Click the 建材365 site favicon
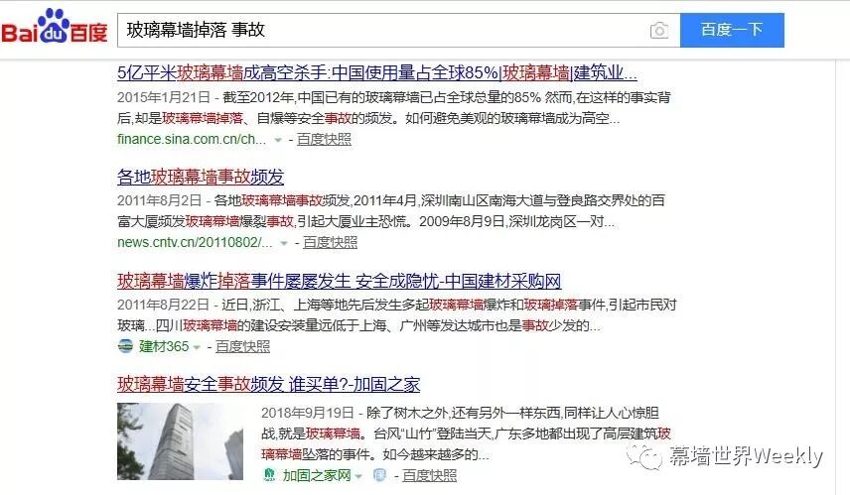The width and height of the screenshot is (850, 495). 125,346
